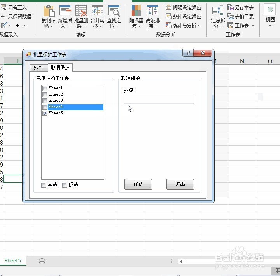The width and height of the screenshot is (280, 276).
Task: Check the Sheet3 checkbox
Action: (45, 101)
